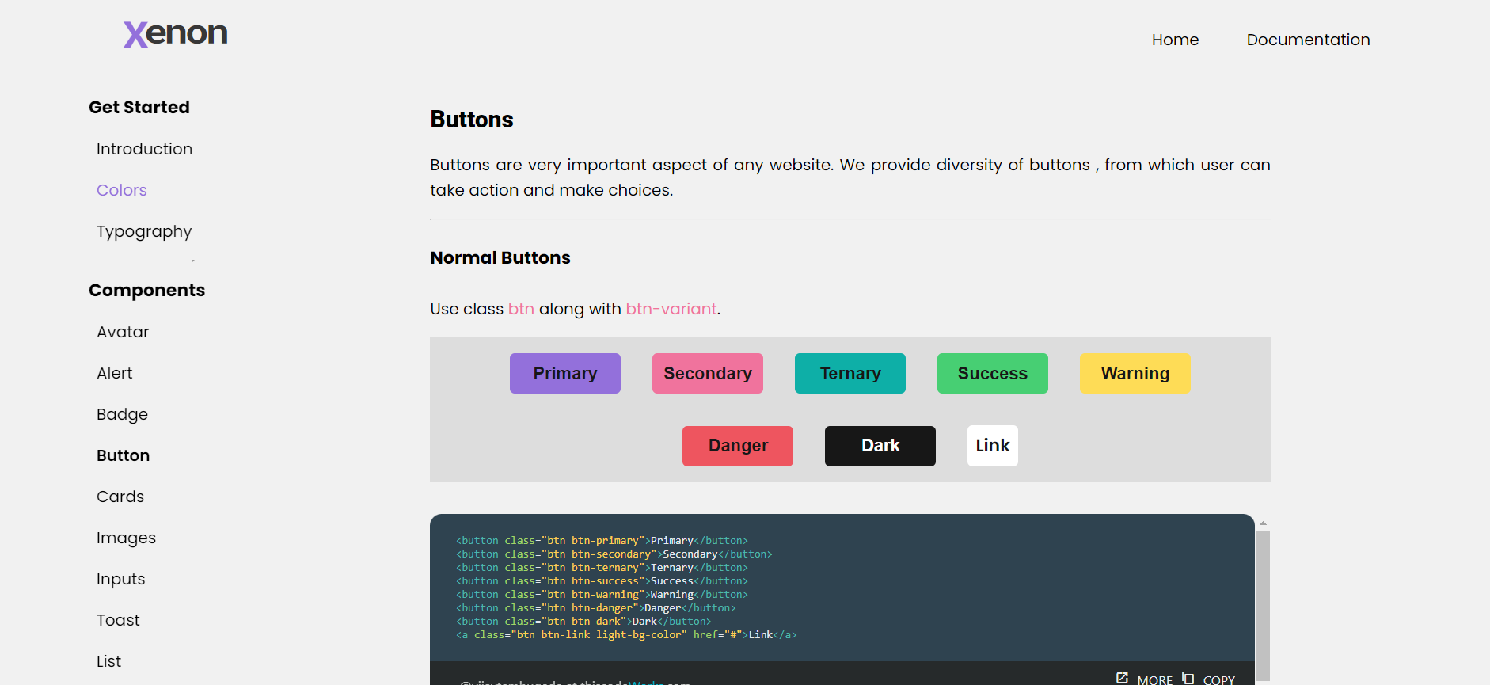Click the btn-warning code line
1490x685 pixels.
pyautogui.click(x=602, y=595)
